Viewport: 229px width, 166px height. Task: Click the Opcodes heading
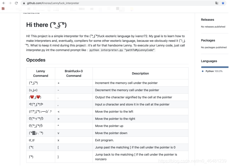[36, 60]
